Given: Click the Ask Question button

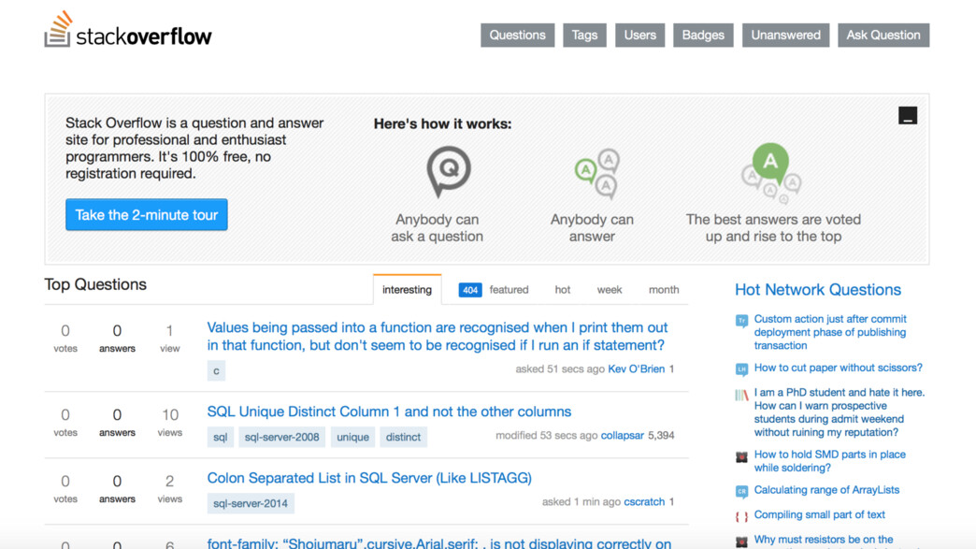Looking at the screenshot, I should 883,36.
